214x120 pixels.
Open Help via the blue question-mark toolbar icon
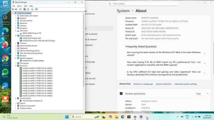[x=25, y=9]
